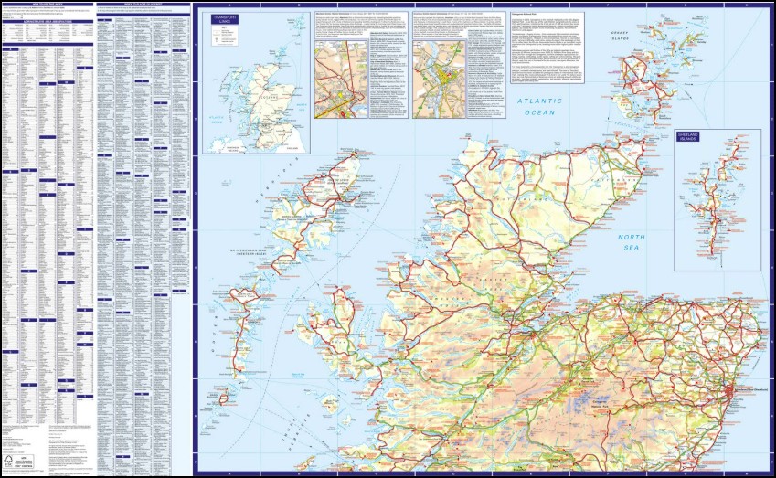Viewport: 776px width, 478px height.
Task: Click the second index panel header bar
Action: click(x=142, y=5)
